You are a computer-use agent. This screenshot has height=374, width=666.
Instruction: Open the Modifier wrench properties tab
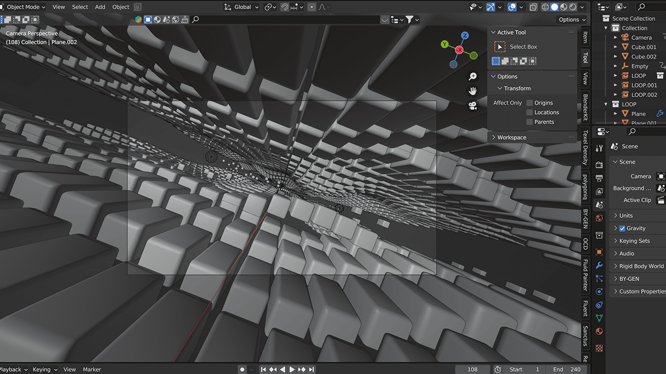[x=599, y=265]
